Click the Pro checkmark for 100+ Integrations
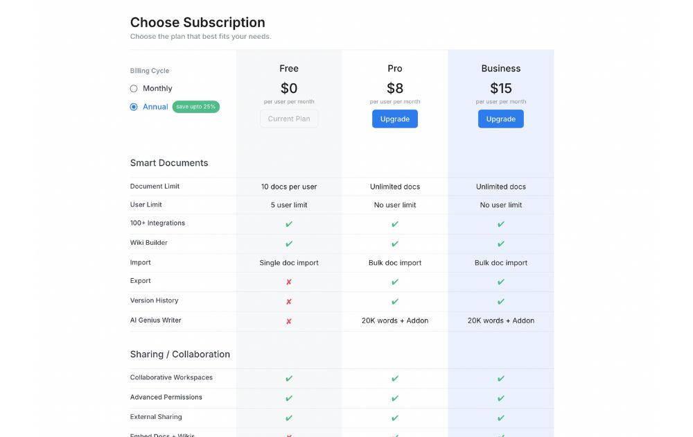This screenshot has width=693, height=437. click(395, 224)
